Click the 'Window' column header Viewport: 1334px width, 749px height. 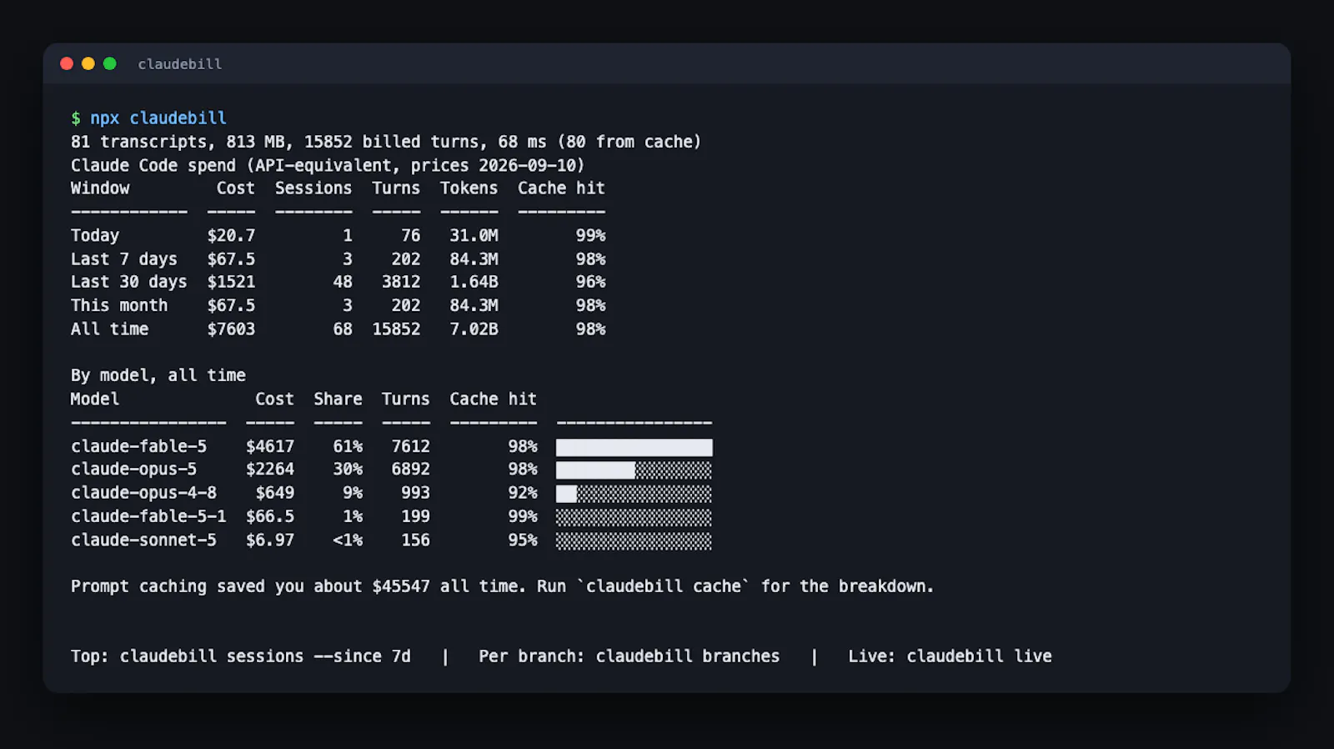100,189
